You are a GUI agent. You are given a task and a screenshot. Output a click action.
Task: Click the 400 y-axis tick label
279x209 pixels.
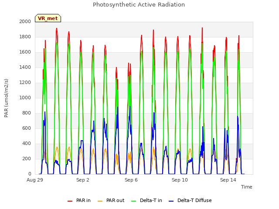(x=27, y=144)
